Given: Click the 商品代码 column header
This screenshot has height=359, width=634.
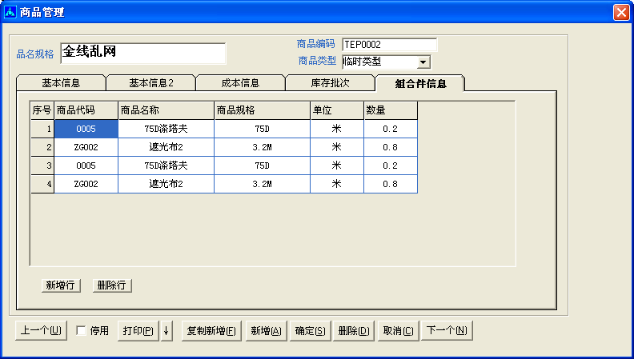Looking at the screenshot, I should 86,110.
